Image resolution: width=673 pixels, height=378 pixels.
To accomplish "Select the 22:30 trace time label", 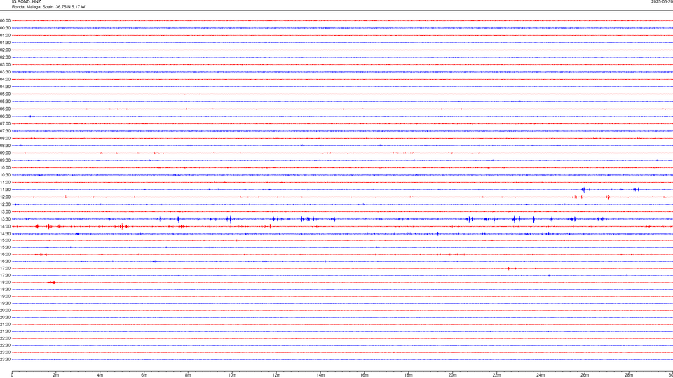I will click(x=5, y=345).
